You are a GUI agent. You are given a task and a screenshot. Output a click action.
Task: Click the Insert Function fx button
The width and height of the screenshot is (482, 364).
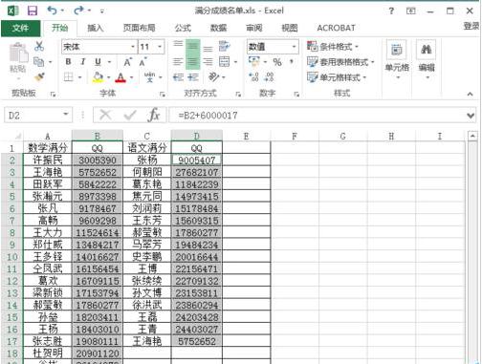pos(154,115)
